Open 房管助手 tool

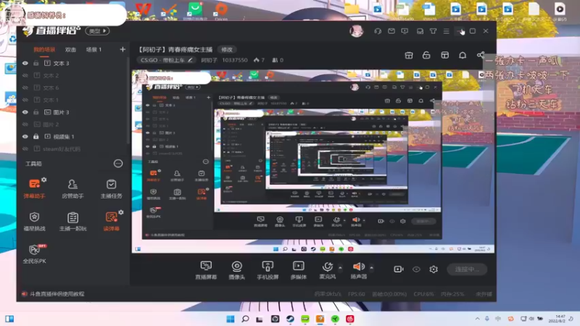72,188
